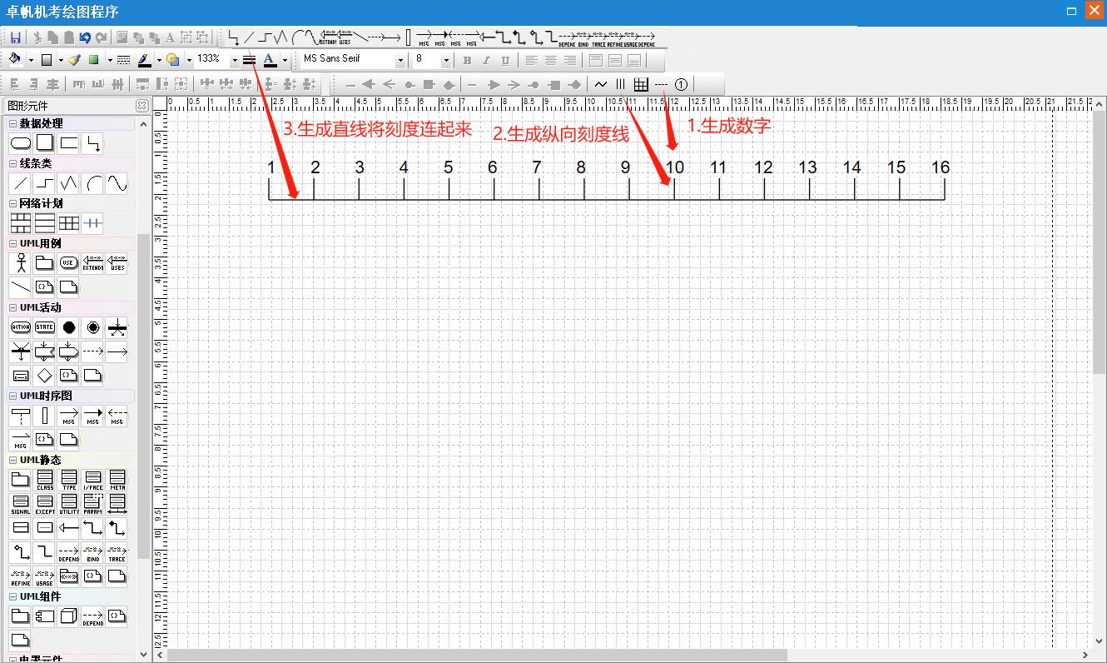
Task: Click the grid table toolbar icon
Action: [641, 84]
